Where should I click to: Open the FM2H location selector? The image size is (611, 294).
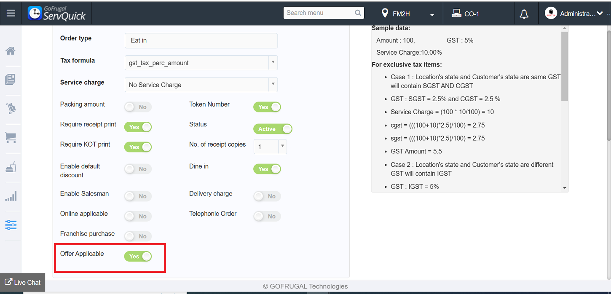(x=407, y=14)
